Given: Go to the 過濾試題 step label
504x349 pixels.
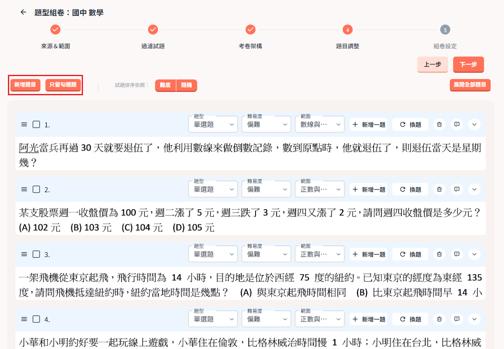Looking at the screenshot, I should coord(153,46).
